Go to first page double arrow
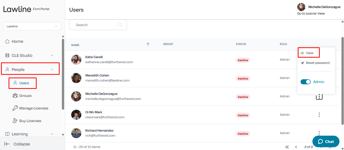344x150 pixels. [x=287, y=147]
